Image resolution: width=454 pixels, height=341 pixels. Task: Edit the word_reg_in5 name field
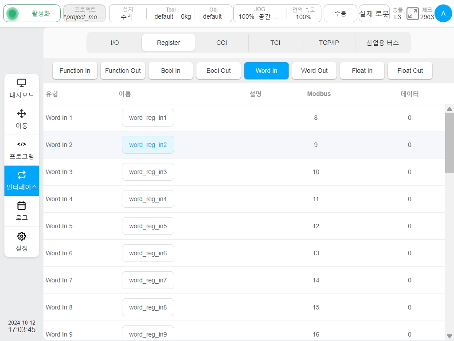(x=148, y=226)
